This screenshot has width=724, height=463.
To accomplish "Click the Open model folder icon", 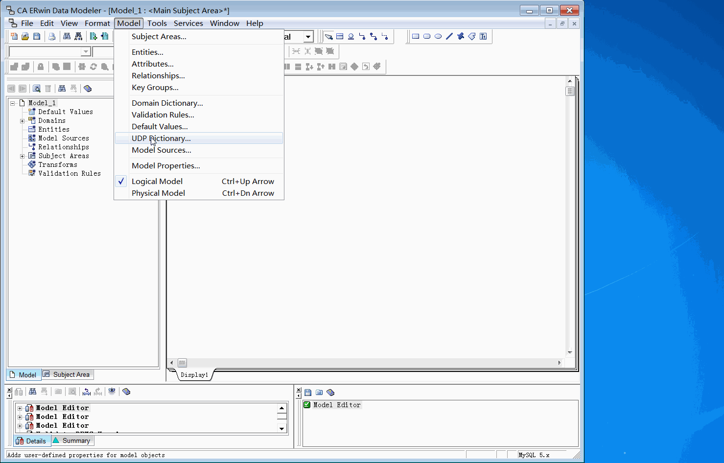I will pos(25,36).
